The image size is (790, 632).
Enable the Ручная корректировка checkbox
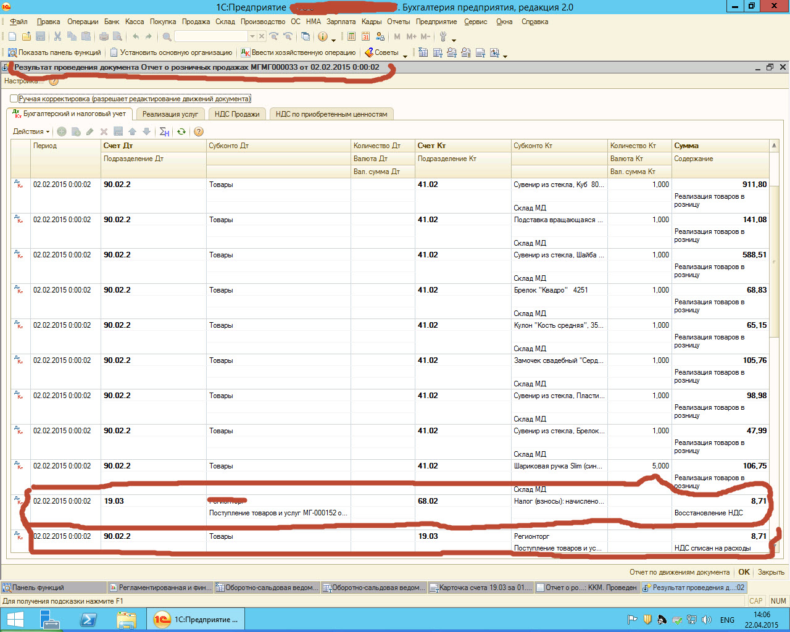coord(14,99)
